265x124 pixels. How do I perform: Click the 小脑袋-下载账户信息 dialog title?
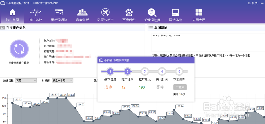pos(116,60)
